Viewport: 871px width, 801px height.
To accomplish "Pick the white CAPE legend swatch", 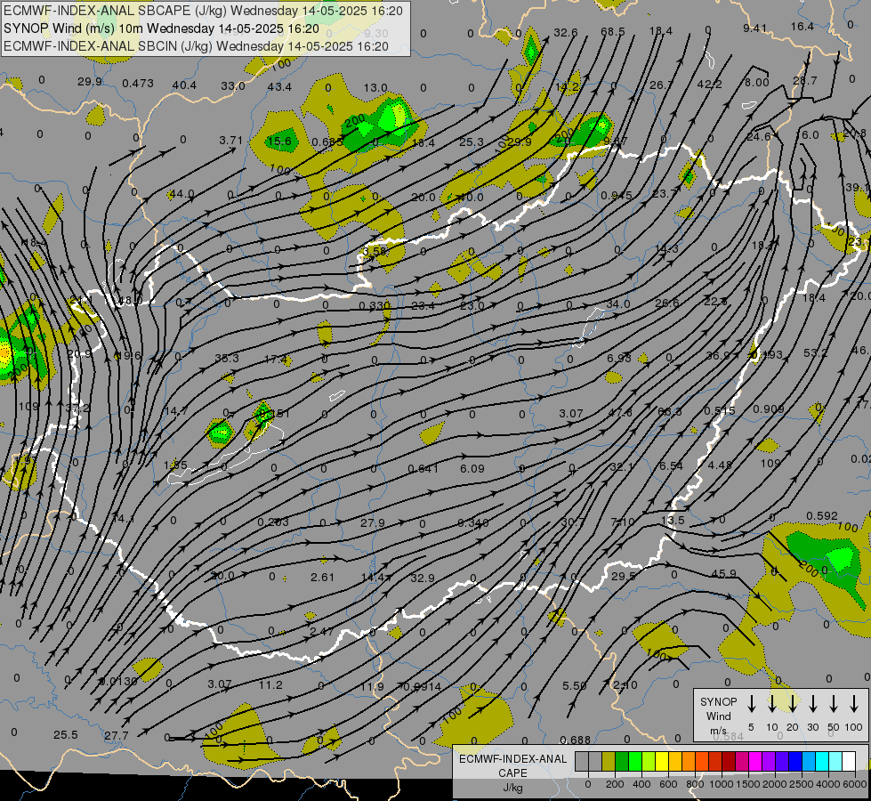I will point(848,761).
